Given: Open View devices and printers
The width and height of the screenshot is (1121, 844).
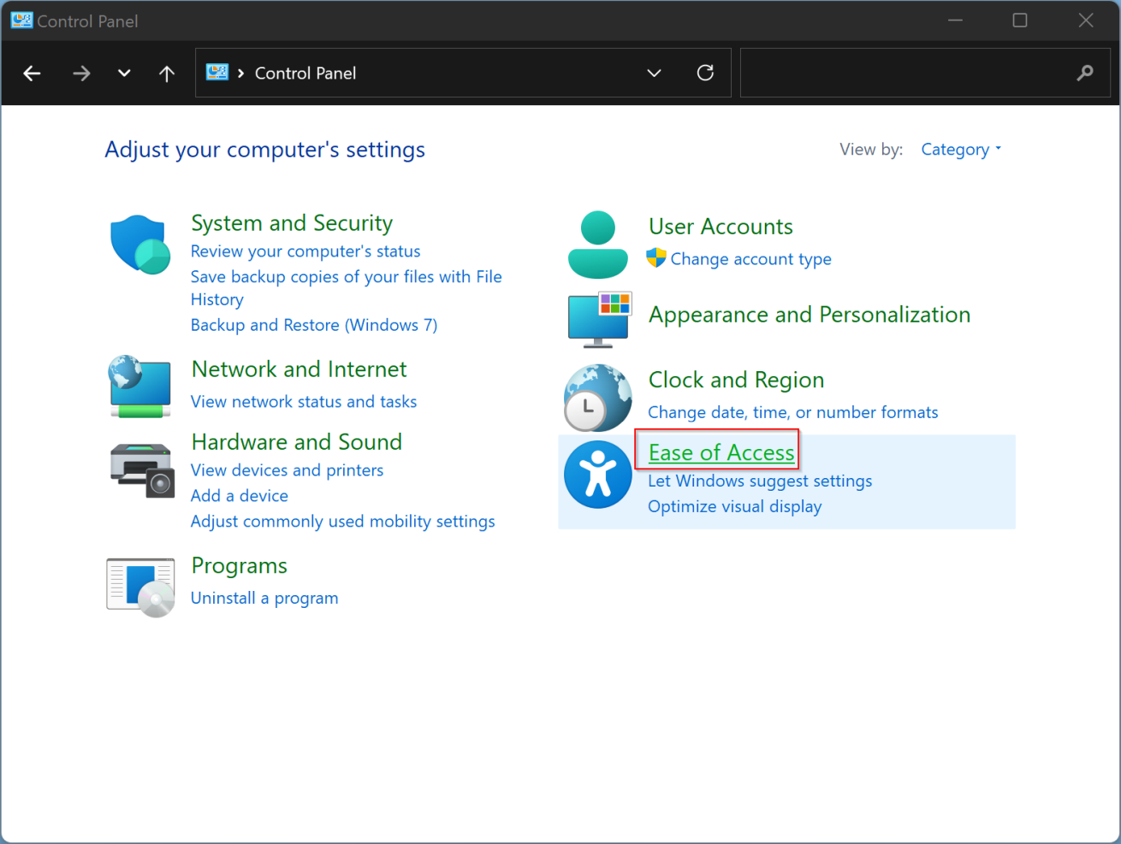Looking at the screenshot, I should coord(287,470).
